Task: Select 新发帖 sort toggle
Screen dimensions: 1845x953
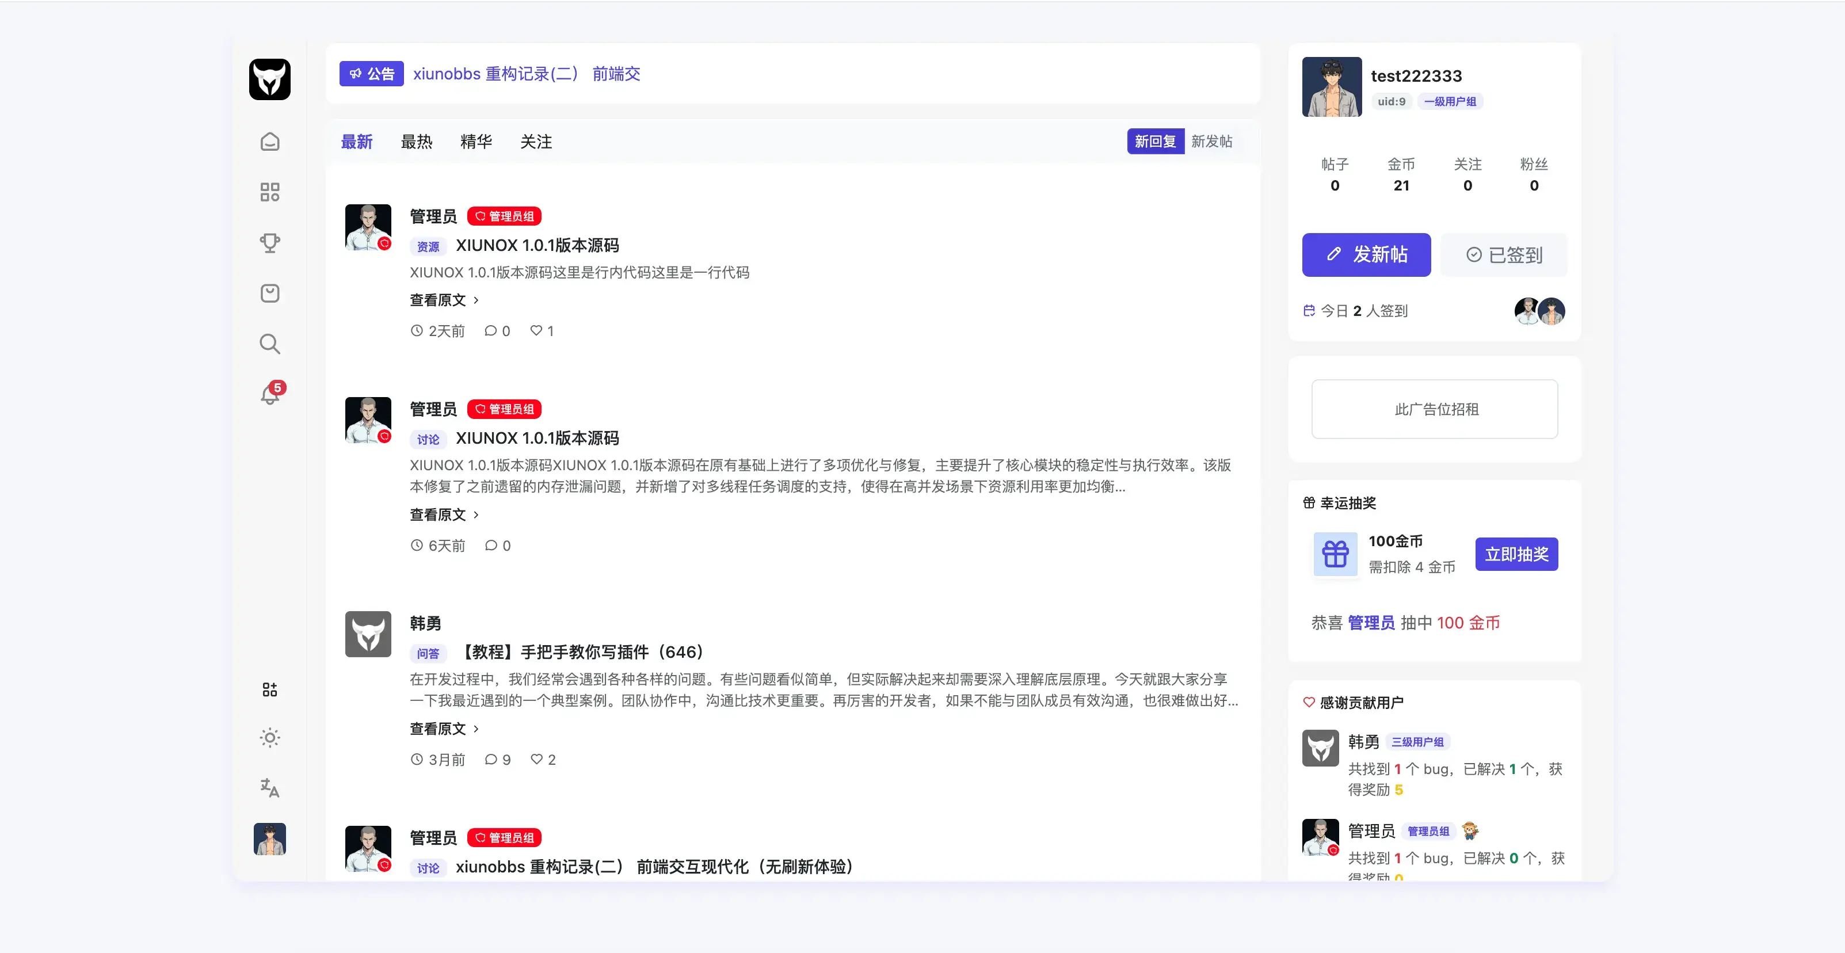Action: coord(1212,142)
